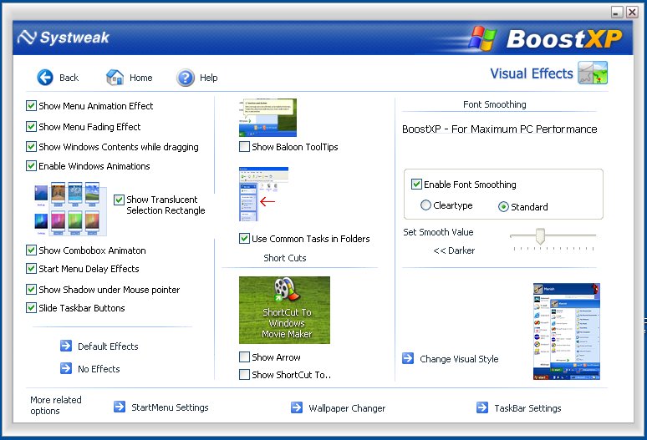Screen dimensions: 647x440
Task: Open the Wallpaper Changer link
Action: (347, 408)
